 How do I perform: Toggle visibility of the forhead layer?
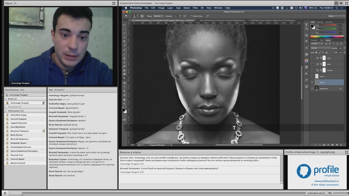312,70
